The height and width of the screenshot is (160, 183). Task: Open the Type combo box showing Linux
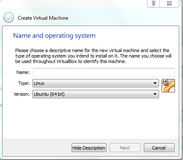(x=95, y=83)
